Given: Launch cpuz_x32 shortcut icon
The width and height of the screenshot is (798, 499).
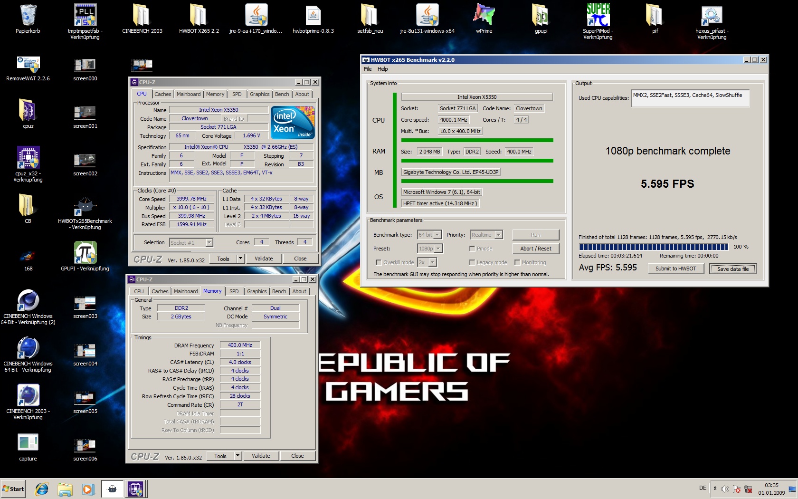Looking at the screenshot, I should (28, 158).
